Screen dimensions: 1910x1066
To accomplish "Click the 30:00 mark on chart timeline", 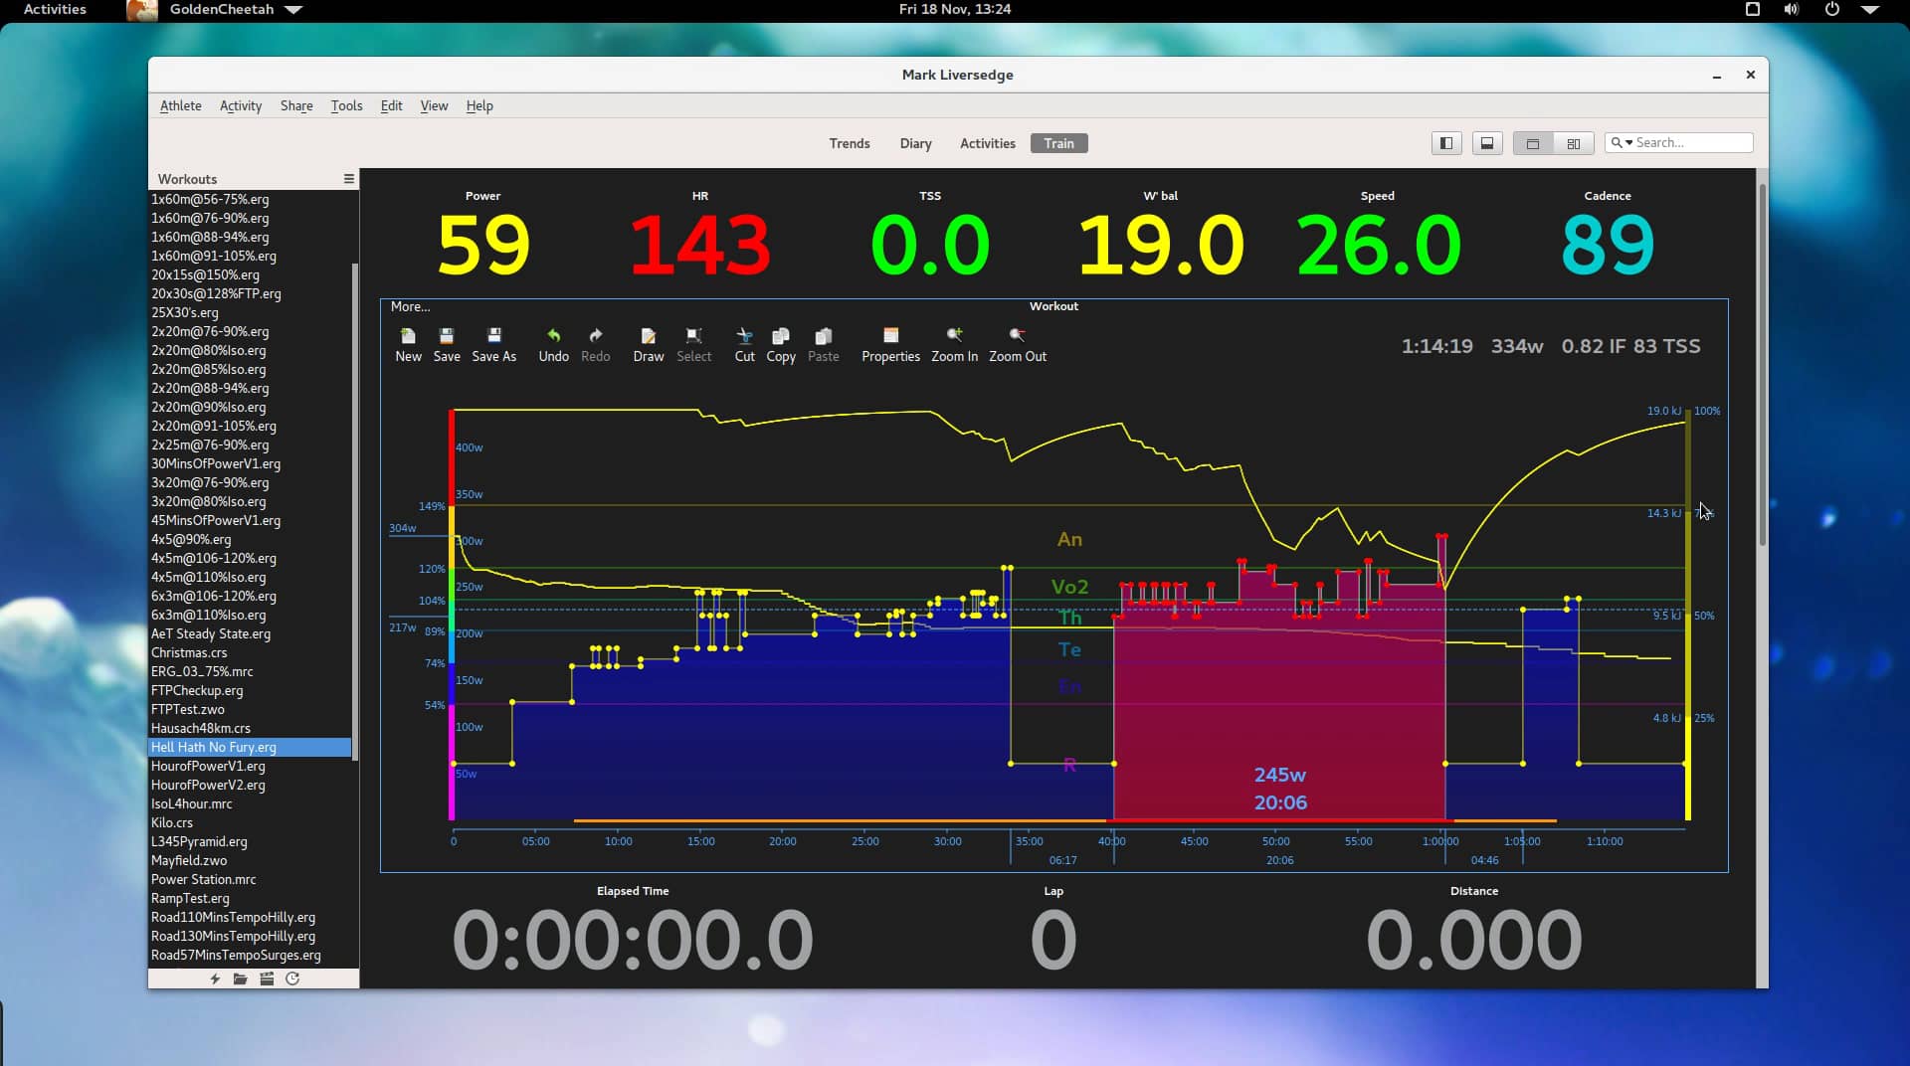I will 947,841.
